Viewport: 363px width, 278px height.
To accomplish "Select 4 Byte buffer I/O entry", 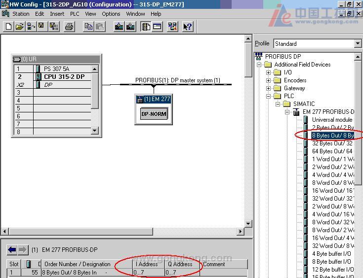I will tap(331, 254).
